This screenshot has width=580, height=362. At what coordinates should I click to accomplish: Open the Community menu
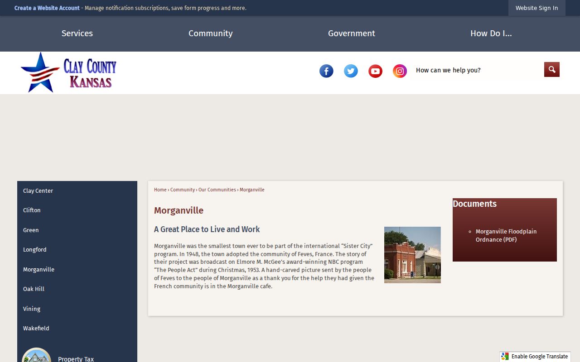(211, 33)
